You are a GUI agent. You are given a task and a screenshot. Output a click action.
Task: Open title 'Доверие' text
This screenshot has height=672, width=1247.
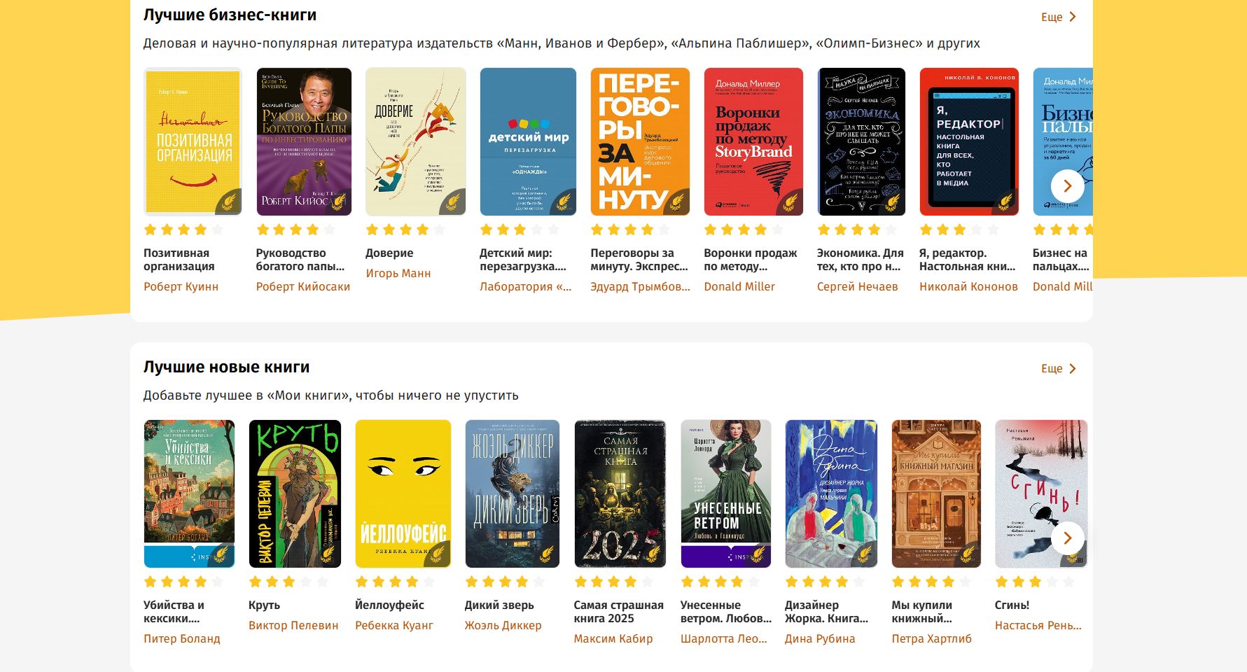(x=389, y=253)
